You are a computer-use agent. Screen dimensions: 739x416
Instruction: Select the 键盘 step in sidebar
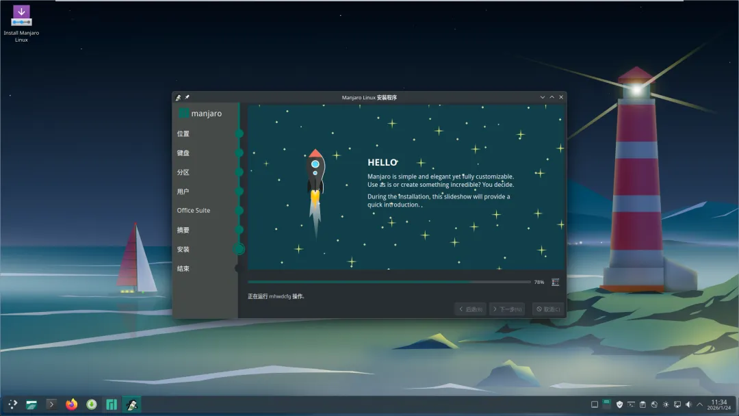tap(183, 153)
